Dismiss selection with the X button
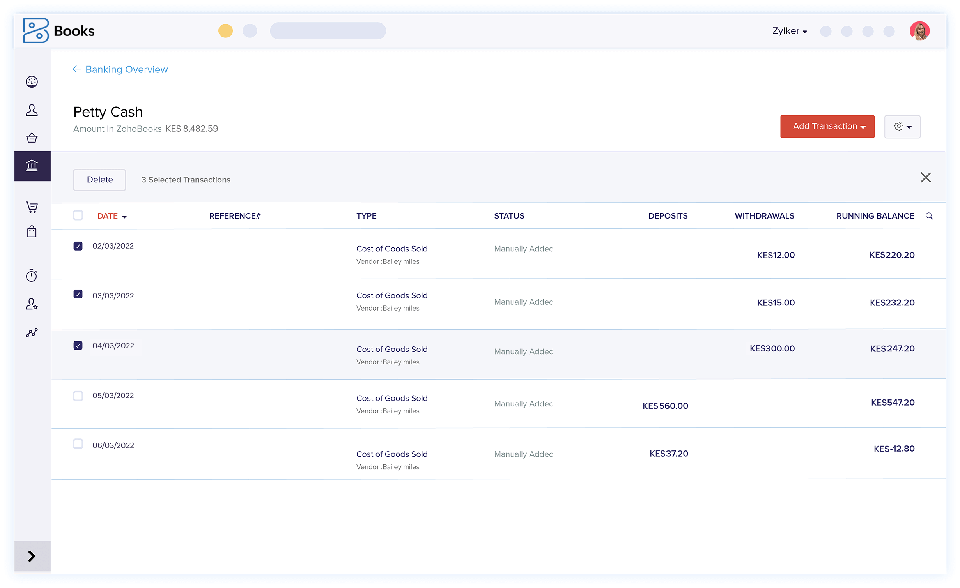The height and width of the screenshot is (588, 960). [x=926, y=177]
